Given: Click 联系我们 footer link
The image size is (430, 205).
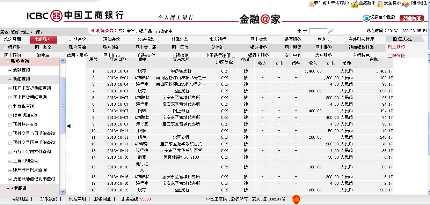Looking at the screenshot, I should pyautogui.click(x=49, y=199).
